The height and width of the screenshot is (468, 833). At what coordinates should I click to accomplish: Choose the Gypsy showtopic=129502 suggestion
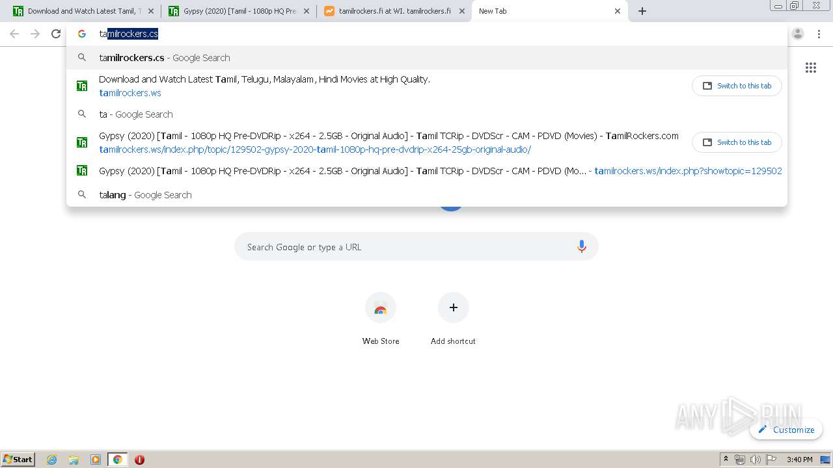(427, 171)
